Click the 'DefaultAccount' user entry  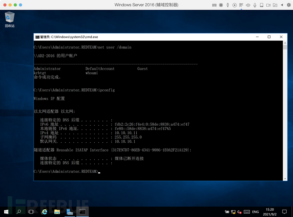100,69
